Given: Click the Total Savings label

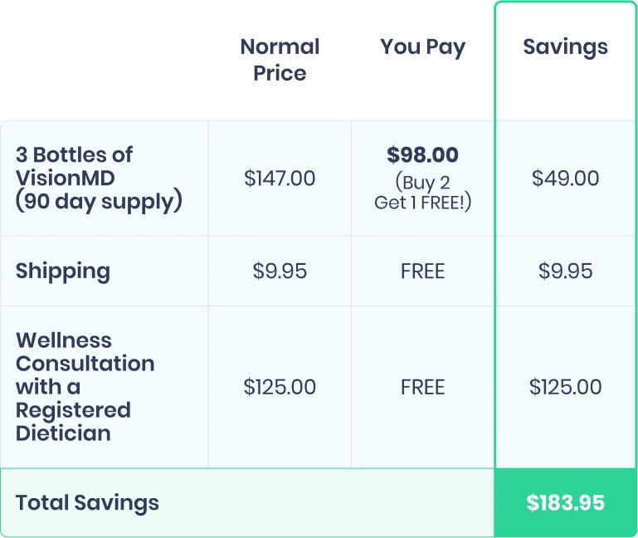Looking at the screenshot, I should [87, 502].
